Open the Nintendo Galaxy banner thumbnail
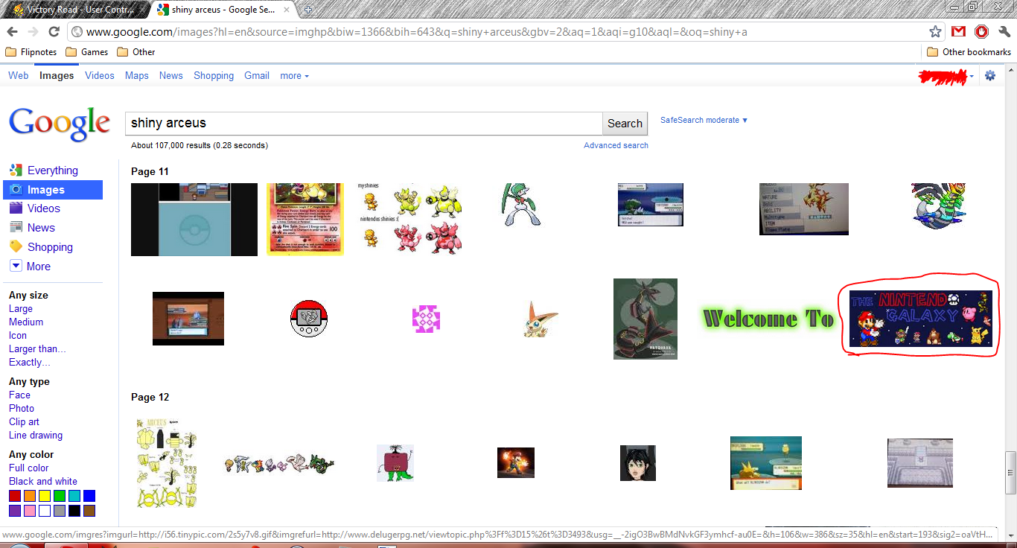The width and height of the screenshot is (1017, 548). click(x=921, y=319)
